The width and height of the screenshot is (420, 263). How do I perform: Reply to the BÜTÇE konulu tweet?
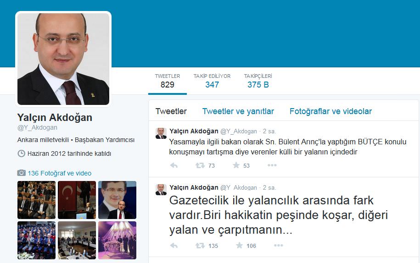[174, 165]
